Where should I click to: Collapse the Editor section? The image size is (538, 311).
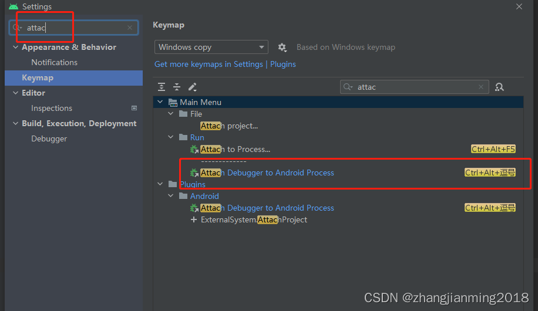(x=15, y=93)
